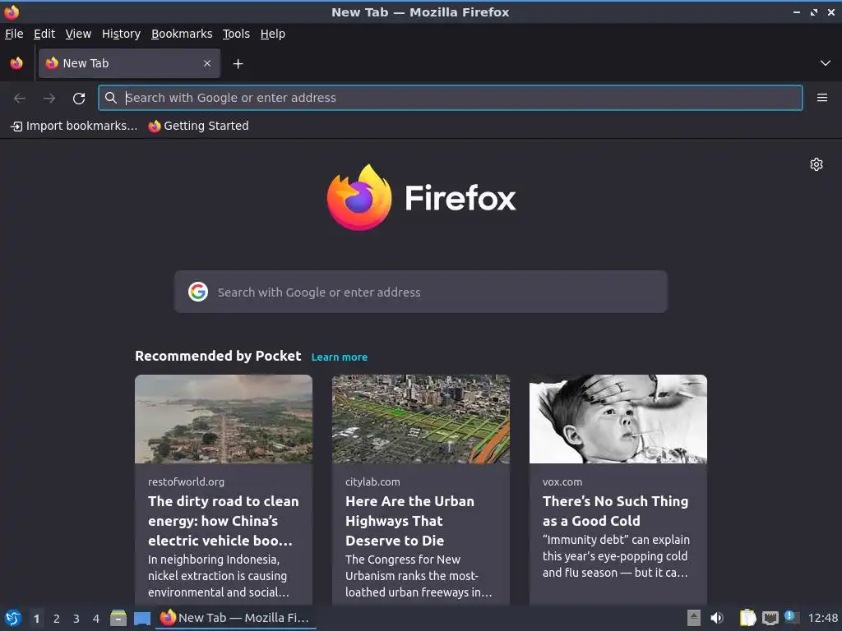The width and height of the screenshot is (842, 631).
Task: Click the Firefox View icon beside the tabs
Action: pos(16,63)
